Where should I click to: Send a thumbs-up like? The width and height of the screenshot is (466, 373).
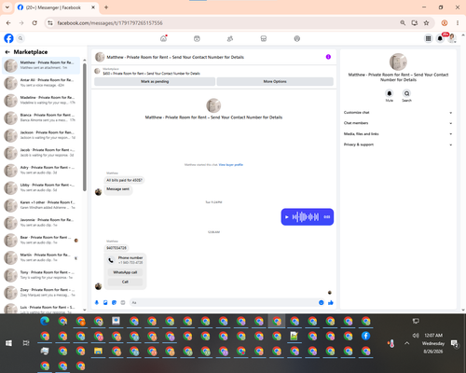pos(331,302)
